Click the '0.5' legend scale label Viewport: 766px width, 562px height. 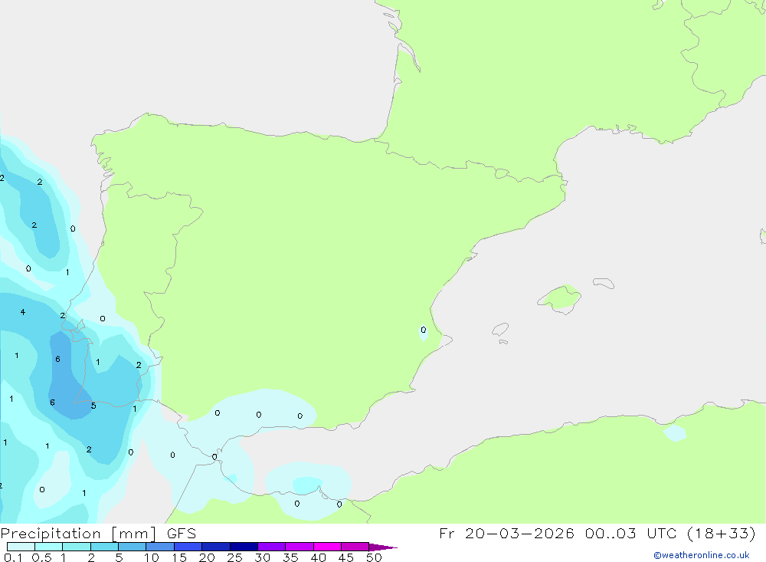41,557
